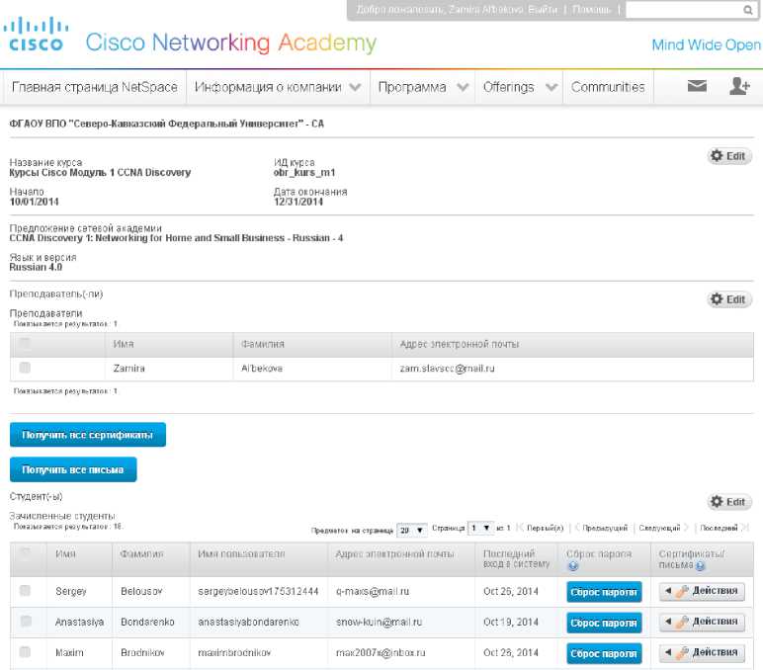Select all students header checkbox
Viewport: 763px width, 670px height.
coord(25,553)
